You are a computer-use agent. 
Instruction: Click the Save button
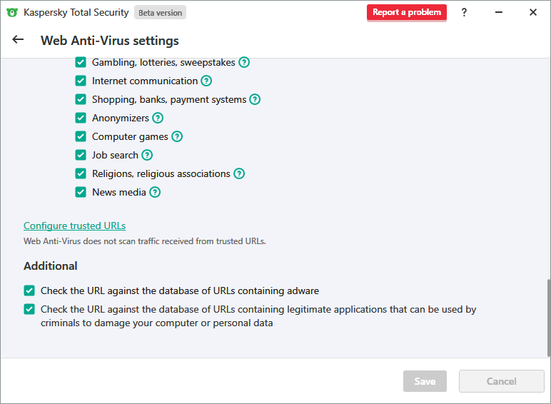[425, 381]
